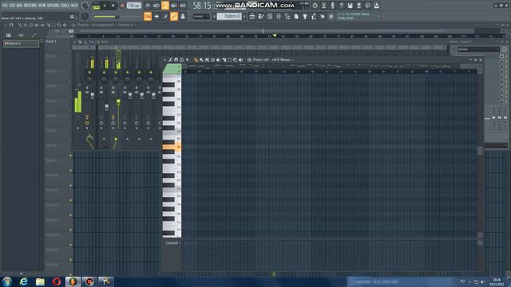511x287 pixels.
Task: Click the help question mark icon
Action: click(x=341, y=6)
